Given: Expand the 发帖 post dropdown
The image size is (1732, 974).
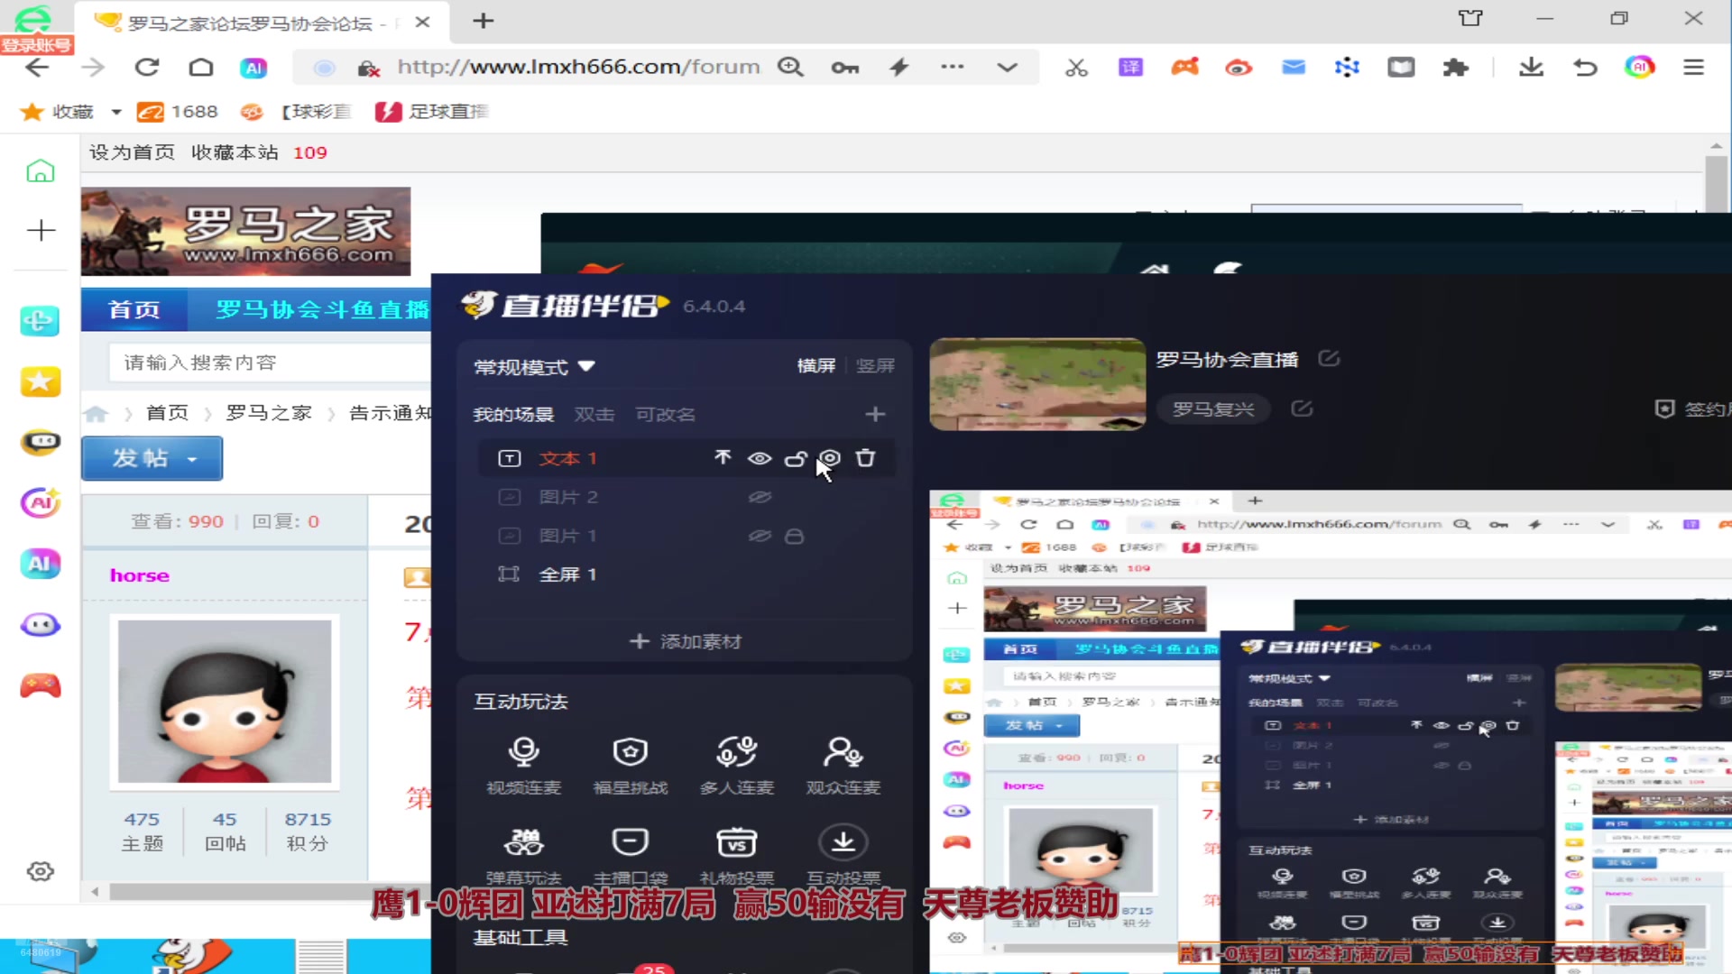Looking at the screenshot, I should pyautogui.click(x=192, y=459).
